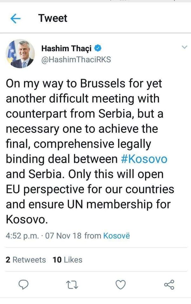This screenshot has width=191, height=304.
Task: Open the share icon options
Action: click(x=169, y=285)
